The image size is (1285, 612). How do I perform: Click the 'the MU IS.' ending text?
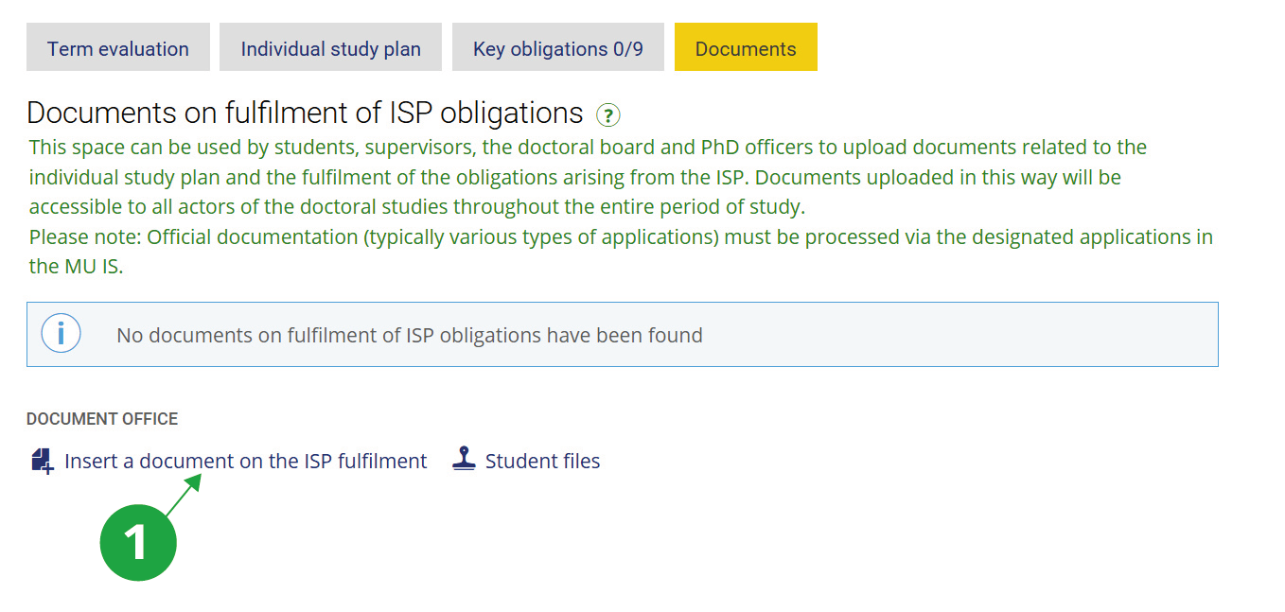[x=76, y=267]
